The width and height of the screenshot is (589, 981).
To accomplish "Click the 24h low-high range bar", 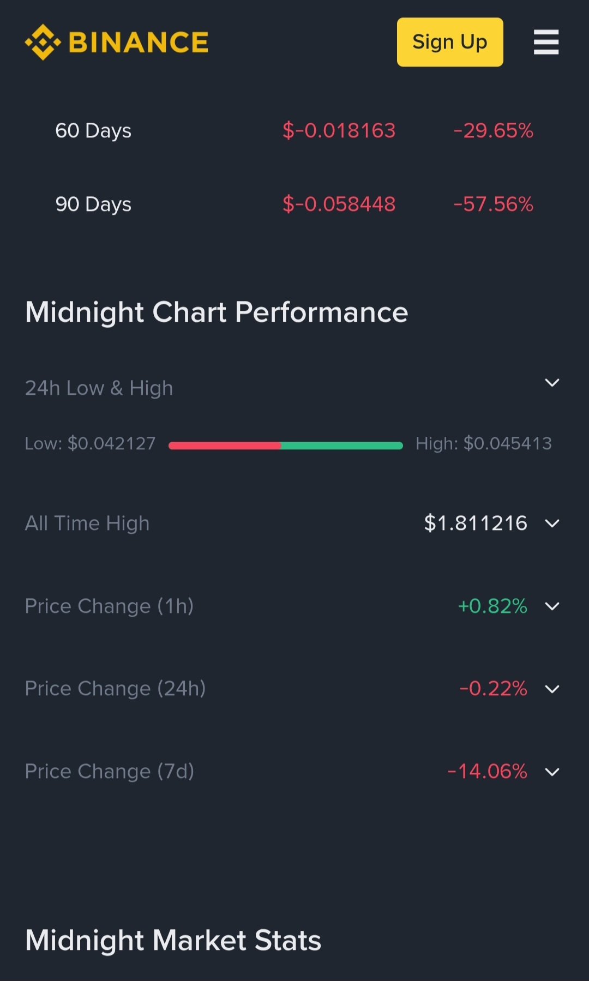I will pos(285,446).
